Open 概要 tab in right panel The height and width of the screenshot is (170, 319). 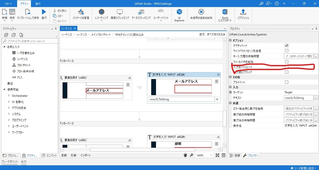tap(234, 155)
